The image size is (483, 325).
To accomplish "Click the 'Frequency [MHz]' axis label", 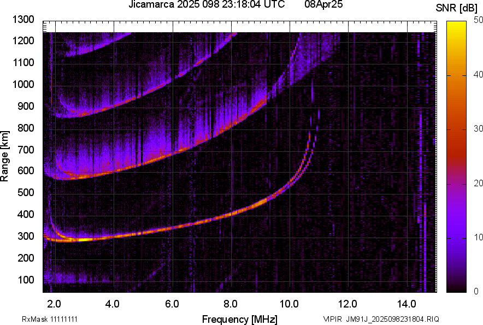I will point(240,319).
